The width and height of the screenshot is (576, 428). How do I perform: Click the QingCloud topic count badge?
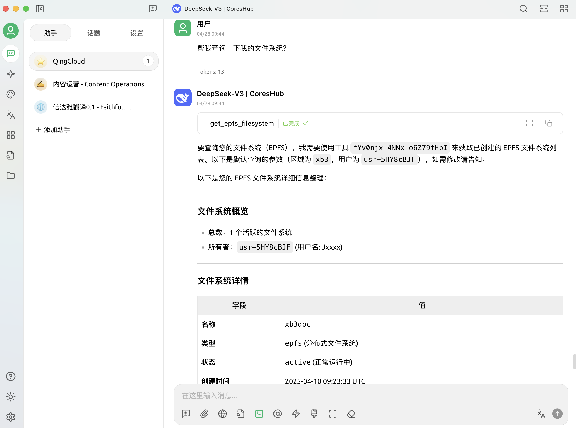[x=148, y=61]
